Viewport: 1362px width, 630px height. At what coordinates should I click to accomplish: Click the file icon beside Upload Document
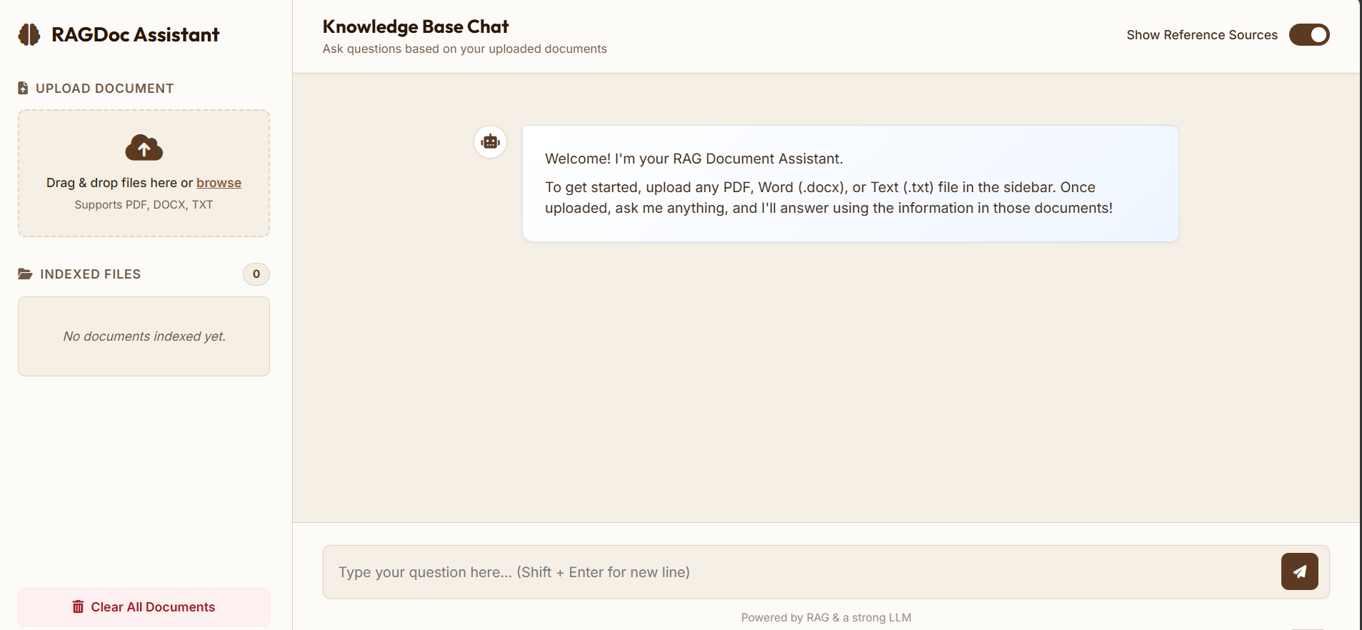23,88
